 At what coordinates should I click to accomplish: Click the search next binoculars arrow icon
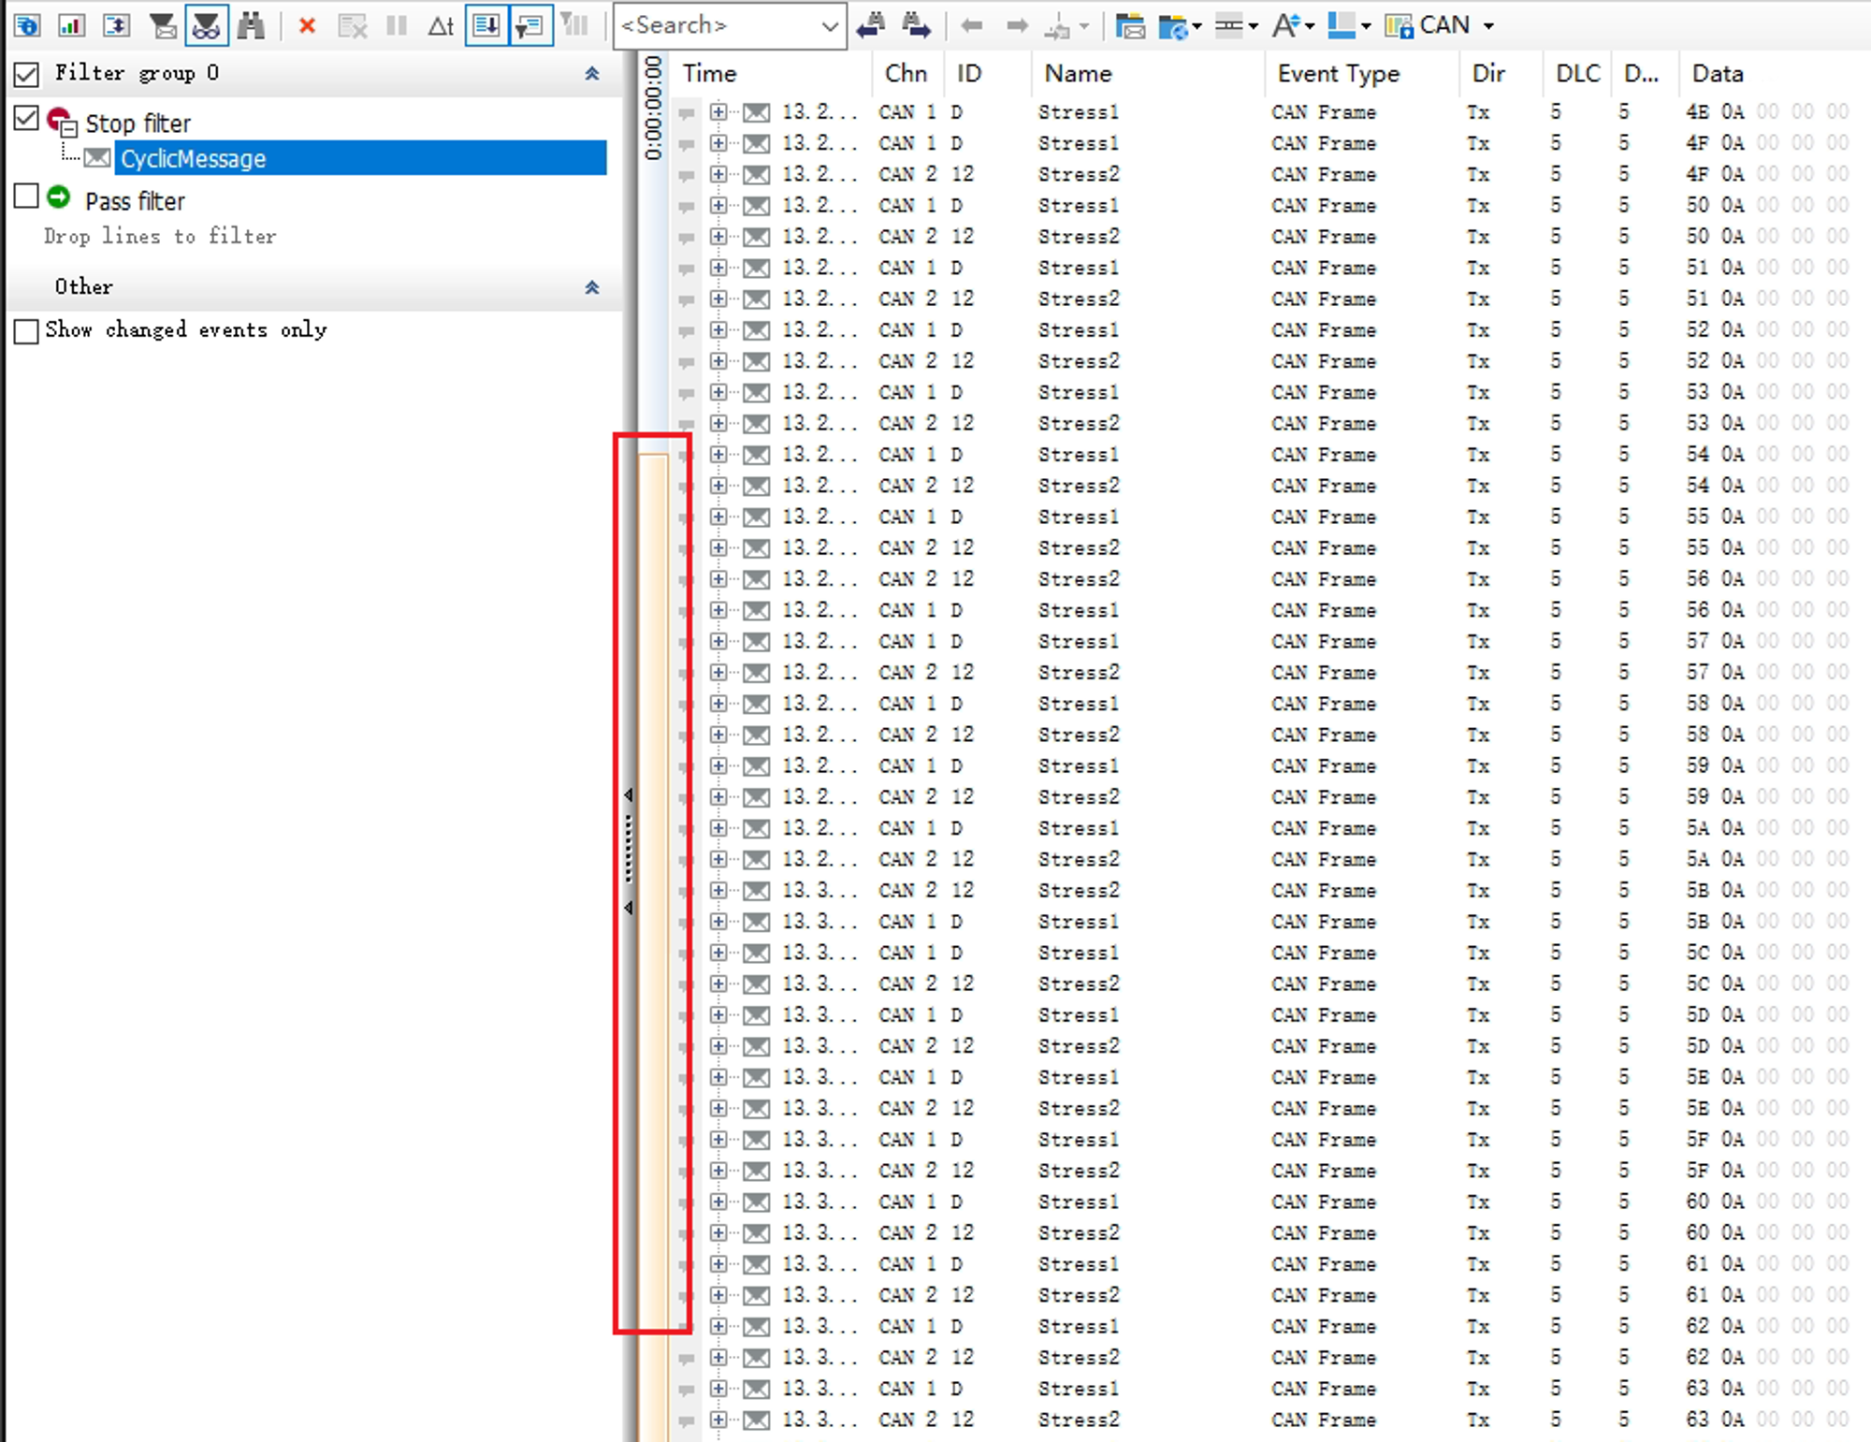coord(915,25)
